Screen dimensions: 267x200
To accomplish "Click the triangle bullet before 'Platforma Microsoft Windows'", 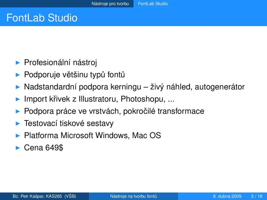I will click(x=18, y=136).
